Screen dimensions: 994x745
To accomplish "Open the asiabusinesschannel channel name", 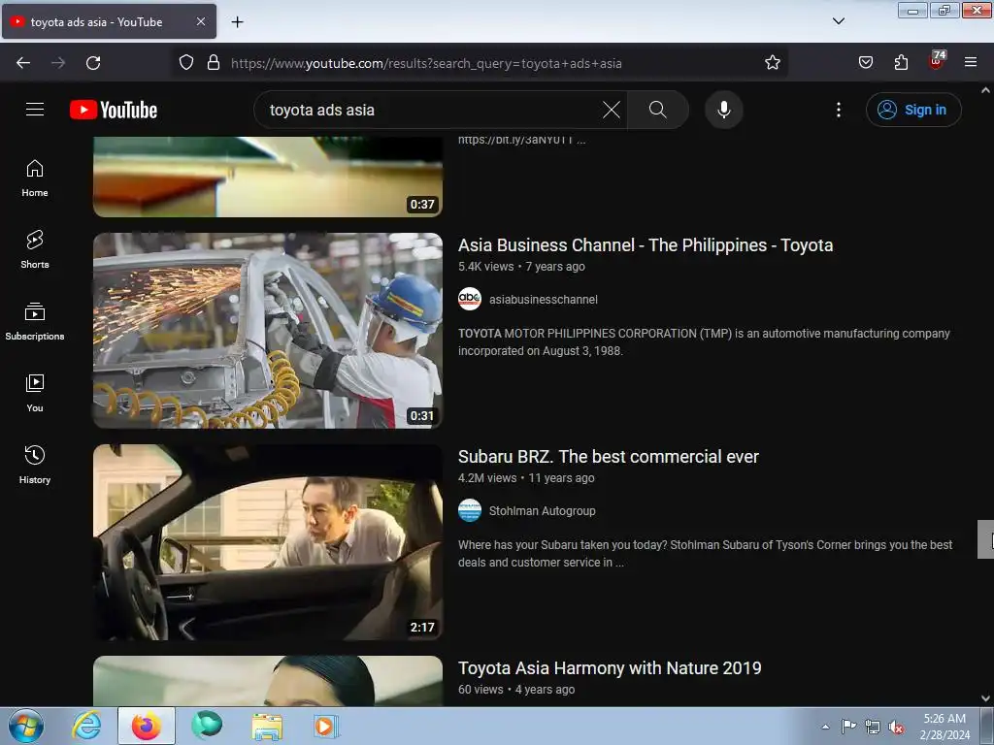I will pos(544,300).
